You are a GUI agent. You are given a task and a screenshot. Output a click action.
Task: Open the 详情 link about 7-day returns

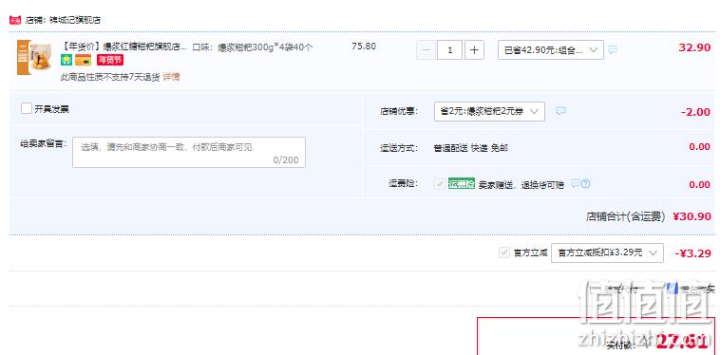pyautogui.click(x=171, y=77)
